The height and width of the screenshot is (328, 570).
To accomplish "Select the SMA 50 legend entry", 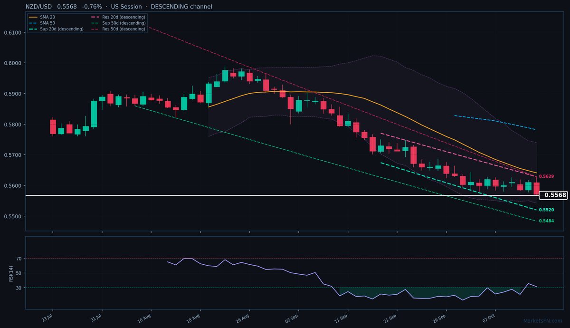I will tap(42, 23).
